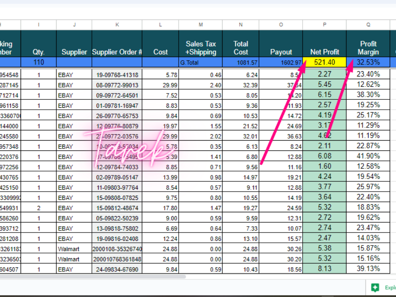396x297 pixels.
Task: Select cost cell 7.52
Action: point(160,95)
